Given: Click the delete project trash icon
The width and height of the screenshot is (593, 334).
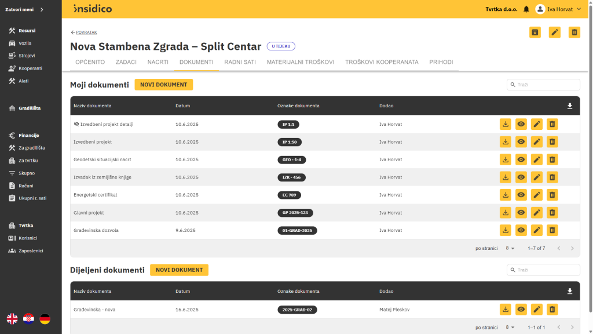Looking at the screenshot, I should 574,32.
